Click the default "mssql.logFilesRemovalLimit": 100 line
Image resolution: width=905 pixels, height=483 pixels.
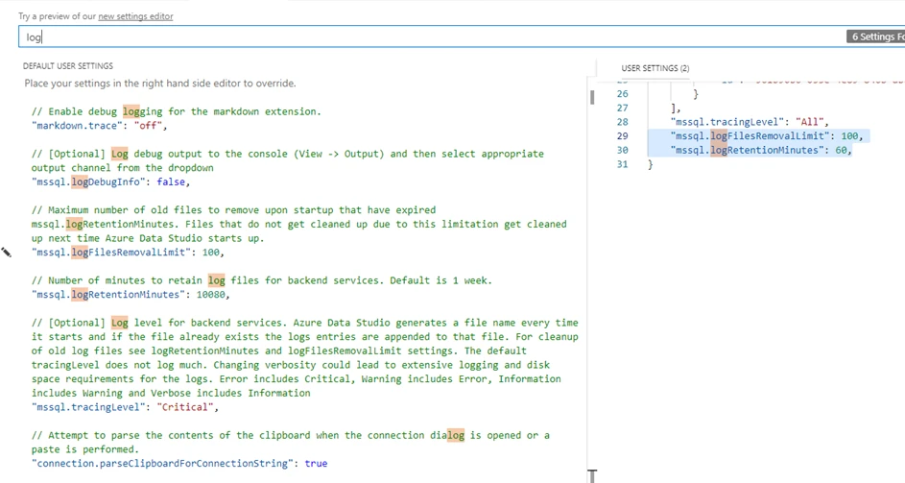[x=127, y=253]
